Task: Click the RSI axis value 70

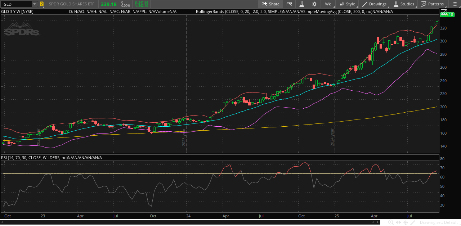Action: (442, 168)
